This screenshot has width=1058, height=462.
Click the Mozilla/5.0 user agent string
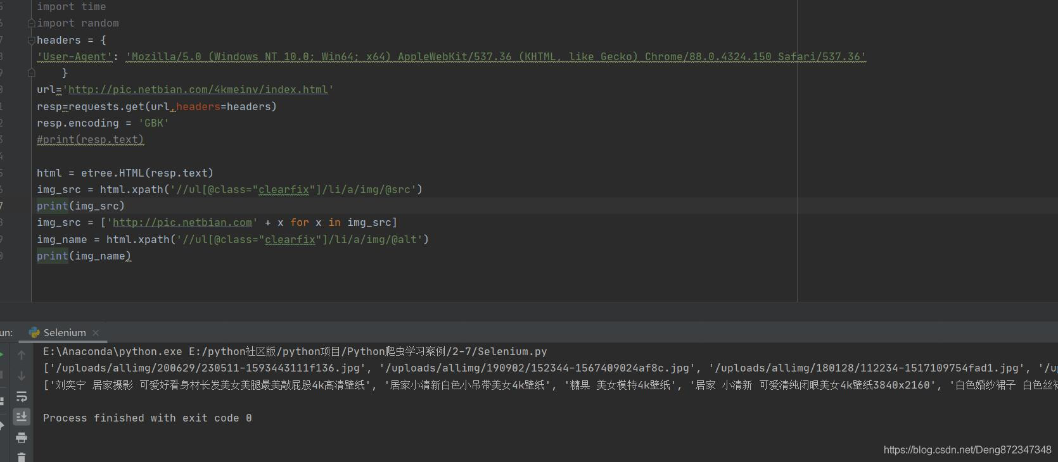(x=495, y=57)
